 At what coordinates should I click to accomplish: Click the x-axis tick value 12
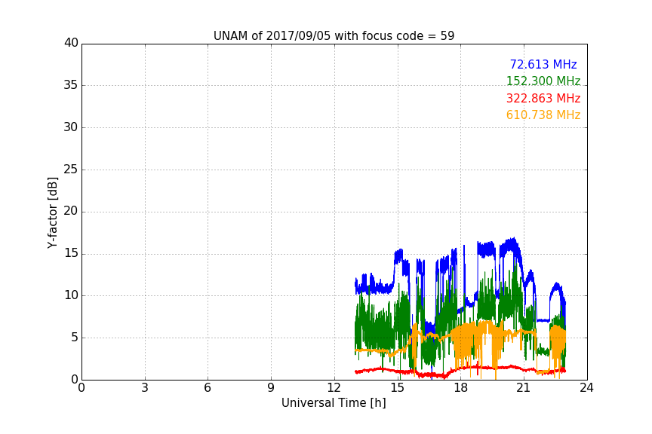(334, 388)
